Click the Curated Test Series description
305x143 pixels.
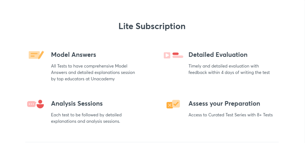[231, 115]
